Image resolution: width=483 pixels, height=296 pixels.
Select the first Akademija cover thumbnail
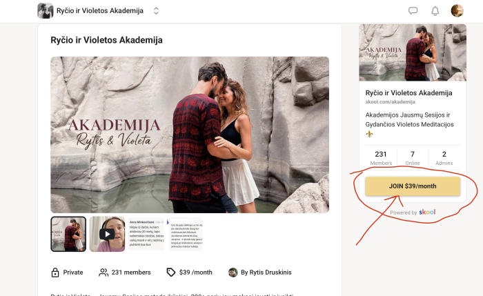coord(68,234)
